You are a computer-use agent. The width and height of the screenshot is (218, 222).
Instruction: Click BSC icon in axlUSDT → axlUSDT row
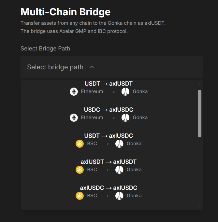80,170
